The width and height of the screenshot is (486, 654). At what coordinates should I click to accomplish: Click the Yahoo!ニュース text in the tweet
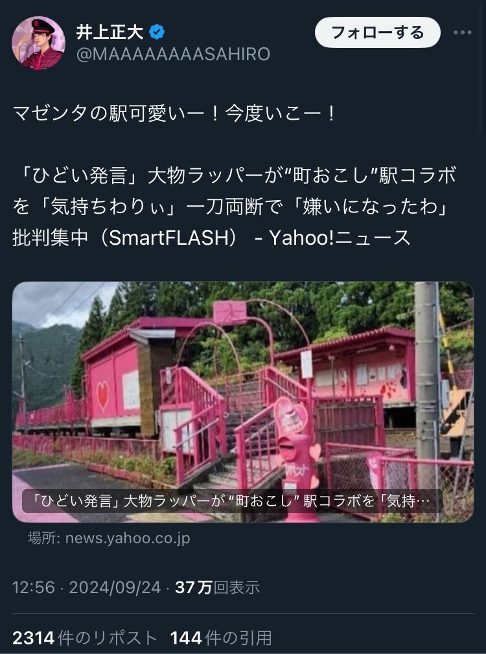point(340,238)
